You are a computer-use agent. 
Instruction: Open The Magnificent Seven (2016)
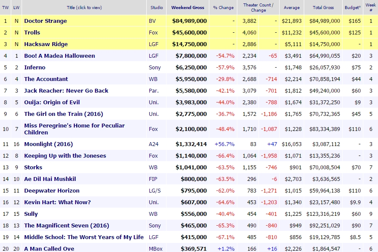[x=66, y=226]
